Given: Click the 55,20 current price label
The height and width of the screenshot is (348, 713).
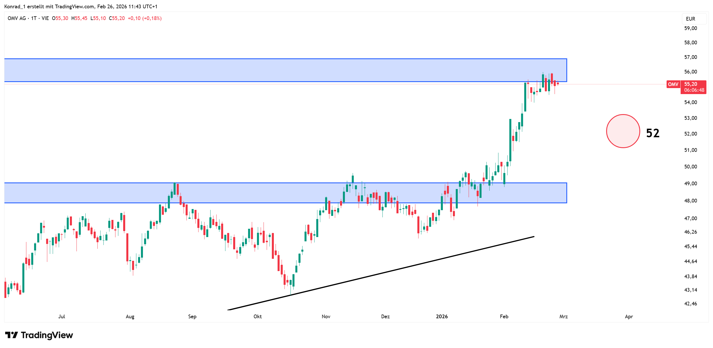Looking at the screenshot, I should [691, 84].
